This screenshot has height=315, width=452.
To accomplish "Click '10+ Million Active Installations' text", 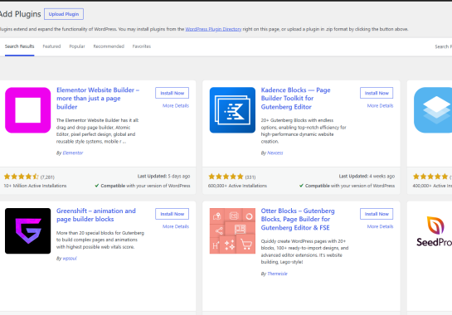I will pyautogui.click(x=35, y=186).
